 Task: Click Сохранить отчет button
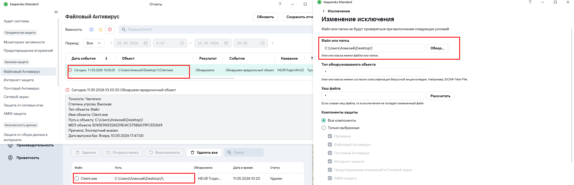298,17
